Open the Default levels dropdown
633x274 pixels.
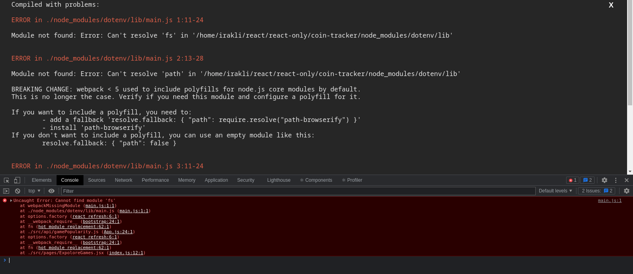point(555,191)
